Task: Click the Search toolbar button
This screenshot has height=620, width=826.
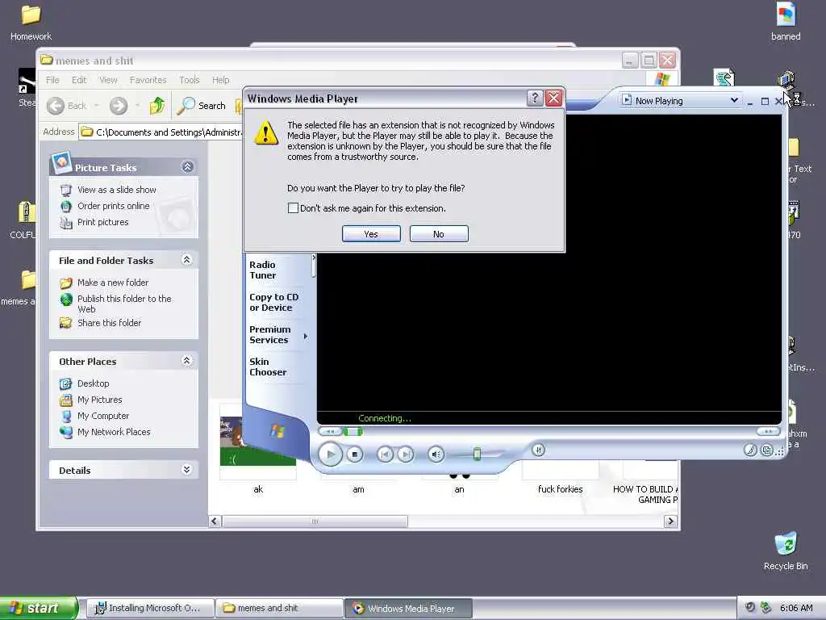Action: click(201, 106)
